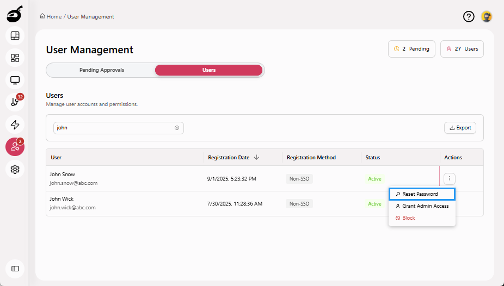Click the app logo in the sidebar
This screenshot has width=504, height=286.
point(15,15)
